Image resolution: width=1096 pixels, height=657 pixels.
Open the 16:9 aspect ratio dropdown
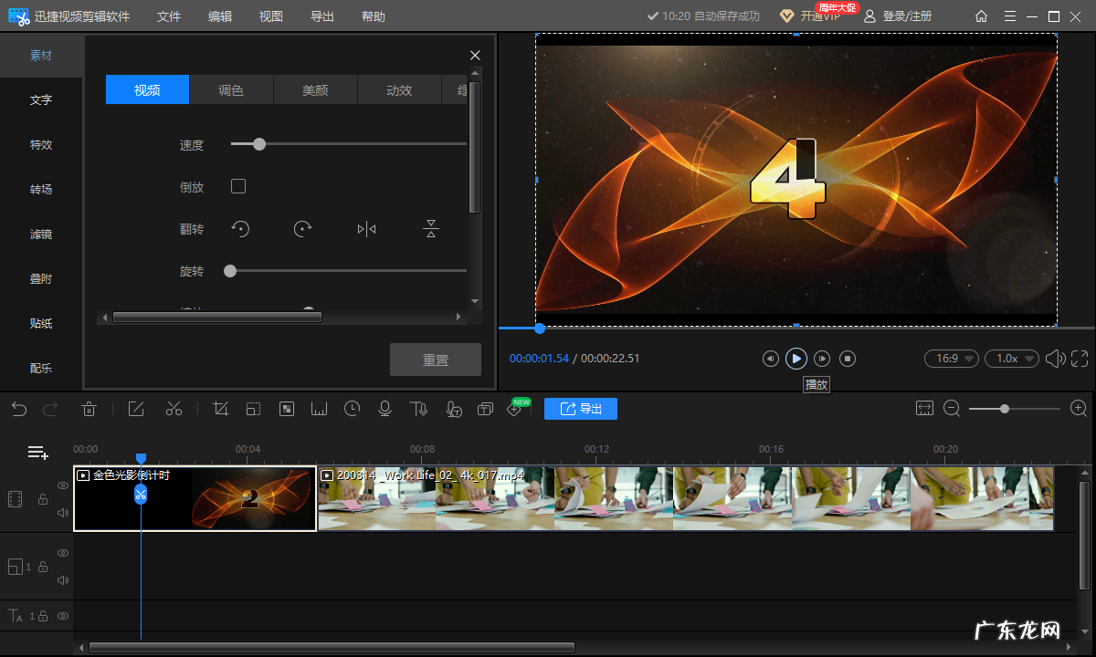[x=952, y=359]
